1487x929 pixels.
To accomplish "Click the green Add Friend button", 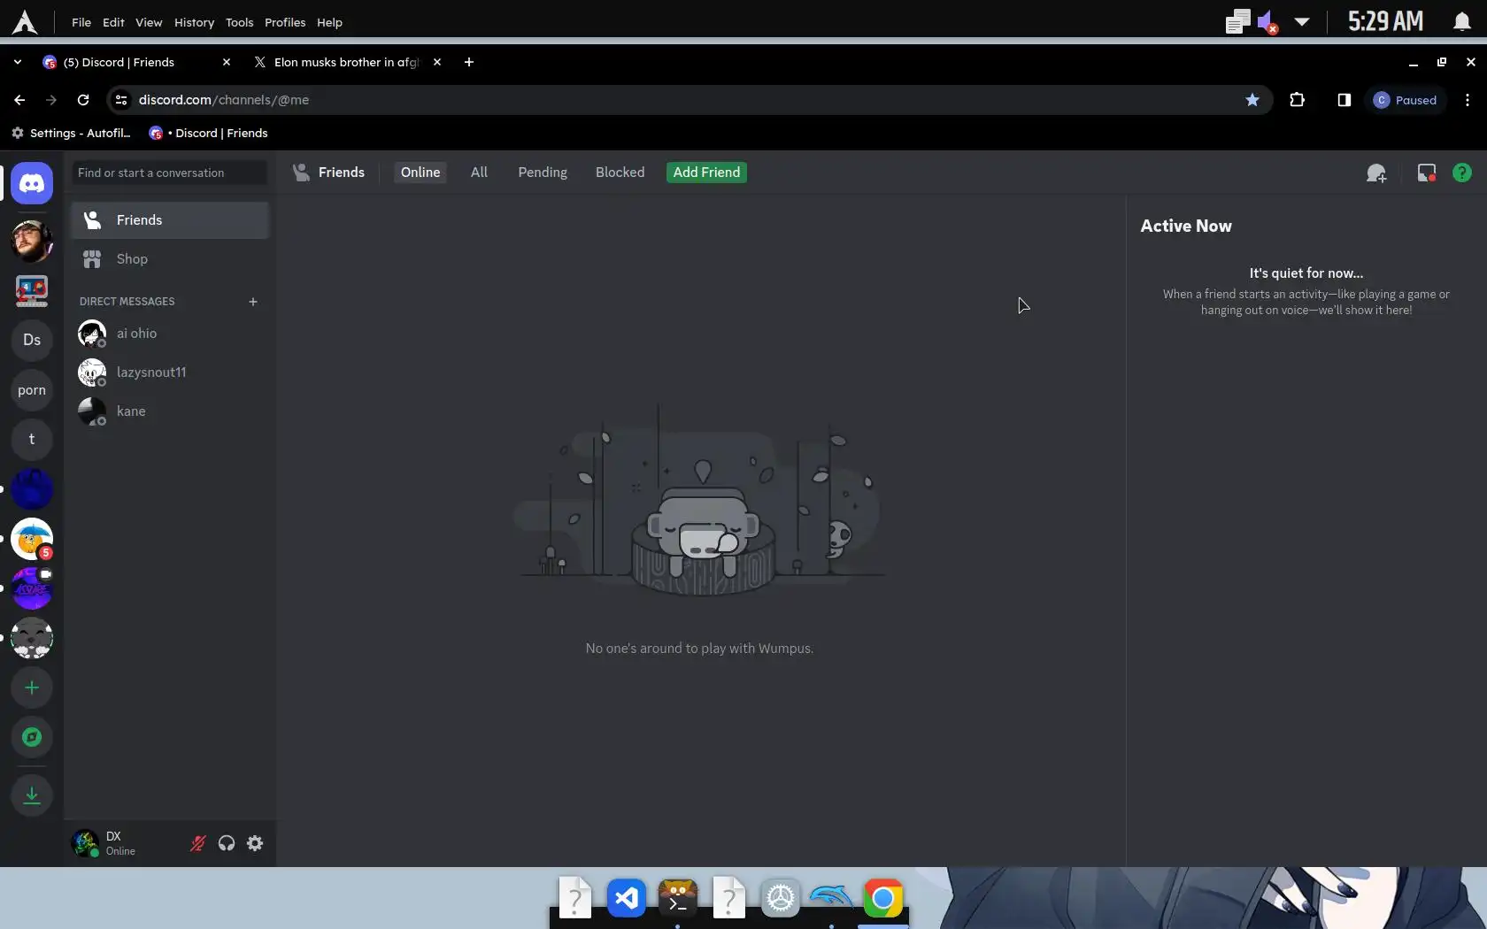I will pos(706,173).
